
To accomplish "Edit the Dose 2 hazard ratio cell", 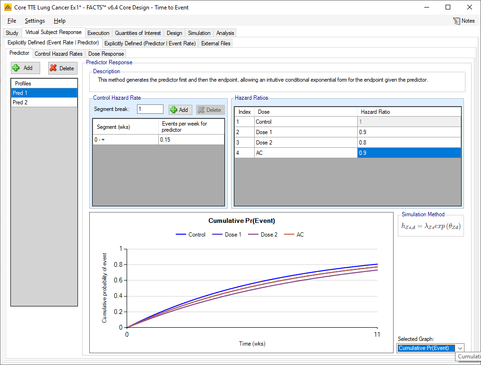I will 409,142.
